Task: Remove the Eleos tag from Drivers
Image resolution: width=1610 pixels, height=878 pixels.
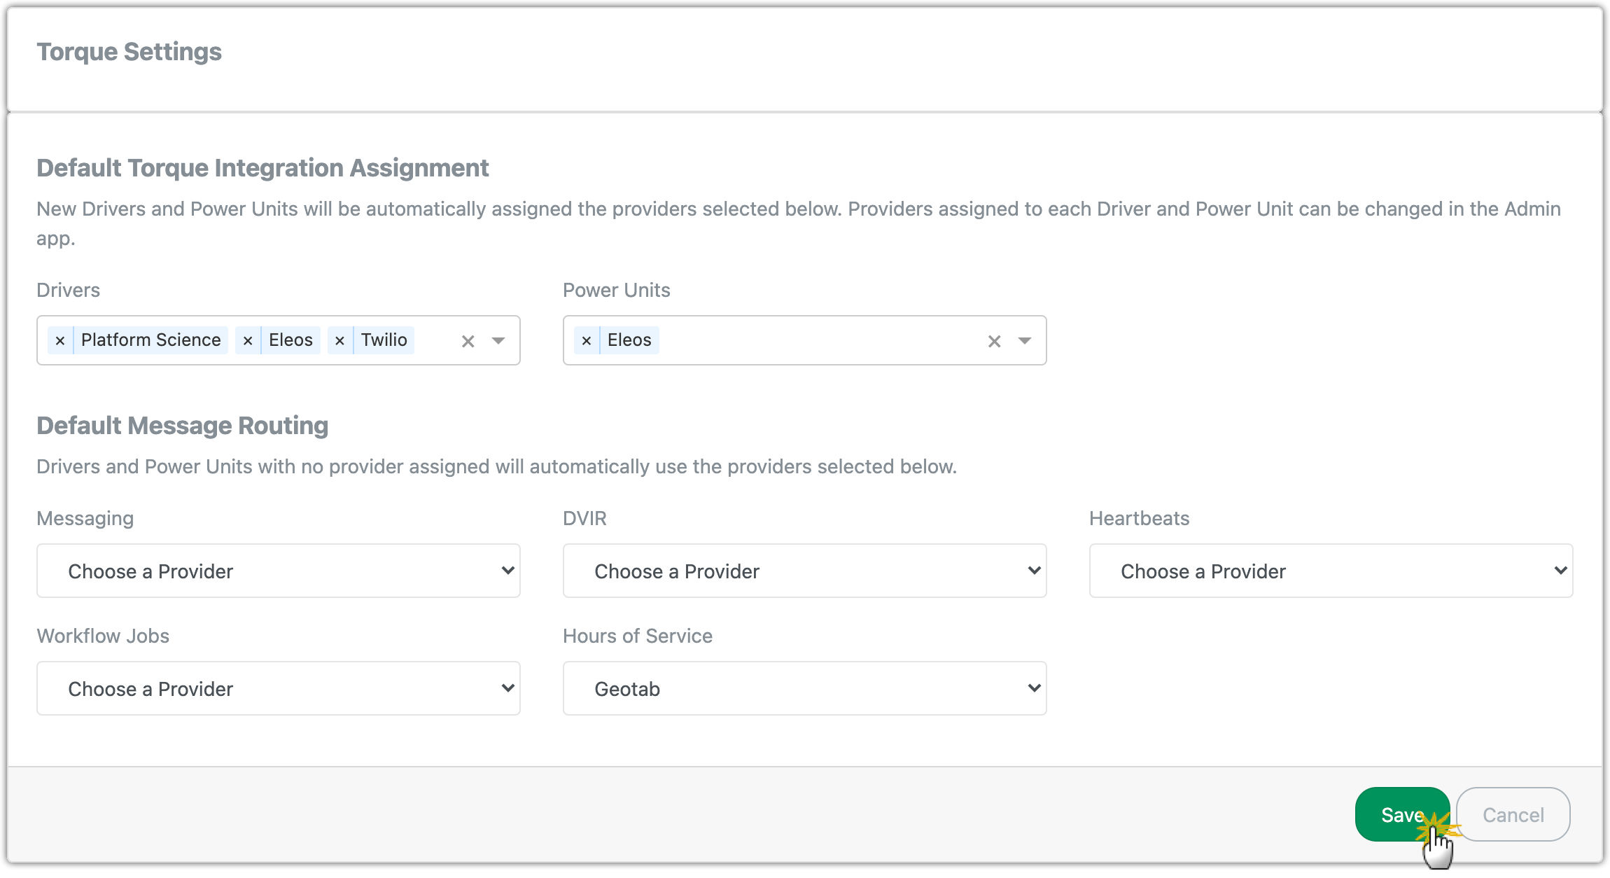Action: pyautogui.click(x=248, y=340)
